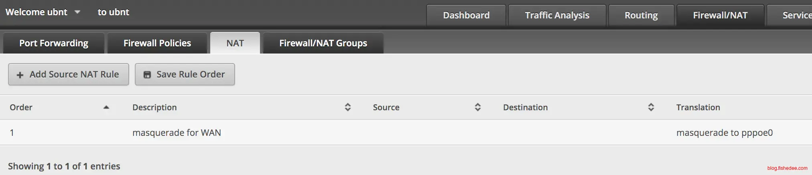Open the Firewall/NAT Groups sub-tab
812x175 pixels.
point(323,43)
